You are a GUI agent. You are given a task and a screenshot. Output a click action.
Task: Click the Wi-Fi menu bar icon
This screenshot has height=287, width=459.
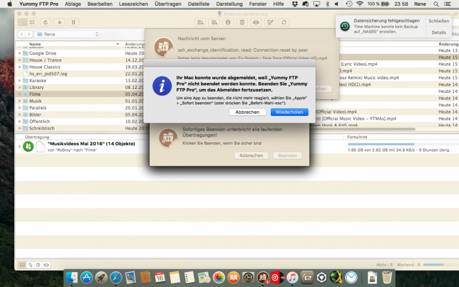[360, 4]
